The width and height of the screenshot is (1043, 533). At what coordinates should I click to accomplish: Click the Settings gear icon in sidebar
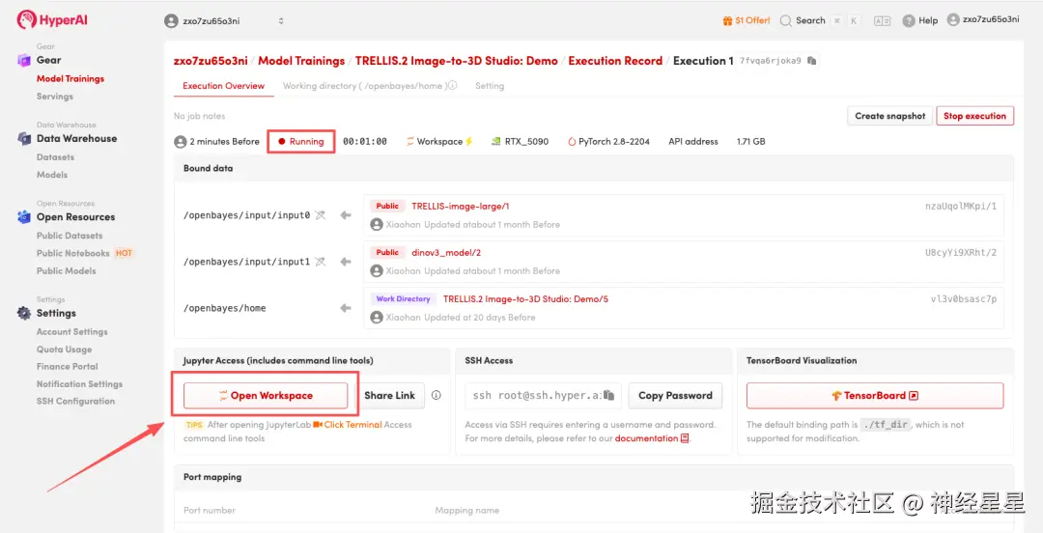coord(24,314)
